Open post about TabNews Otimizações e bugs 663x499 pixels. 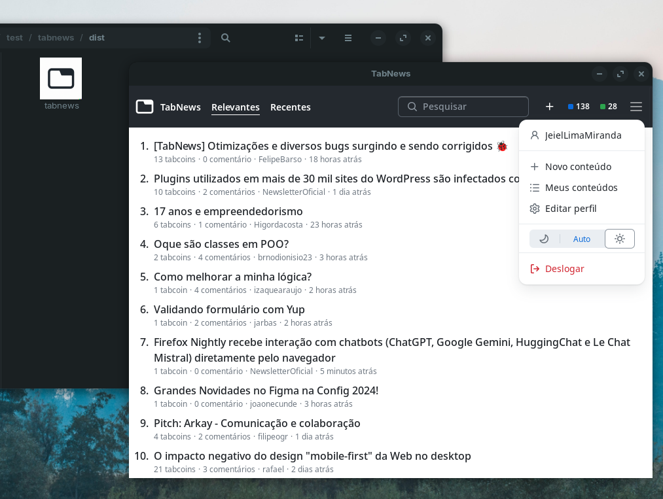331,146
